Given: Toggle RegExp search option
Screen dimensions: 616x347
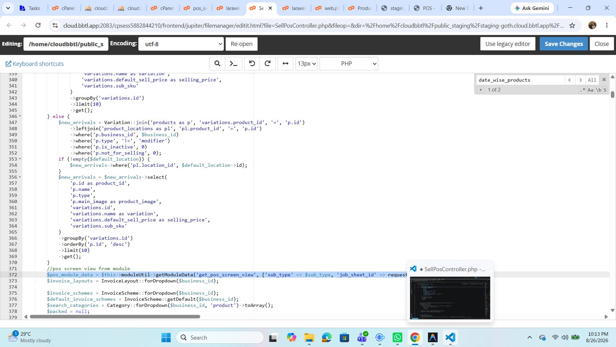Looking at the screenshot, I should pos(583,90).
